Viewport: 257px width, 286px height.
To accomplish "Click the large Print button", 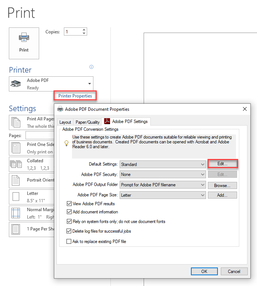I will pos(24,43).
